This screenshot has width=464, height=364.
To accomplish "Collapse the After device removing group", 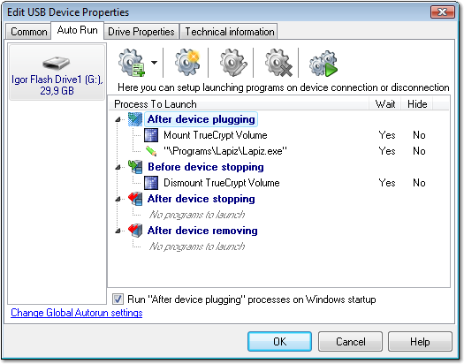I will 118,231.
